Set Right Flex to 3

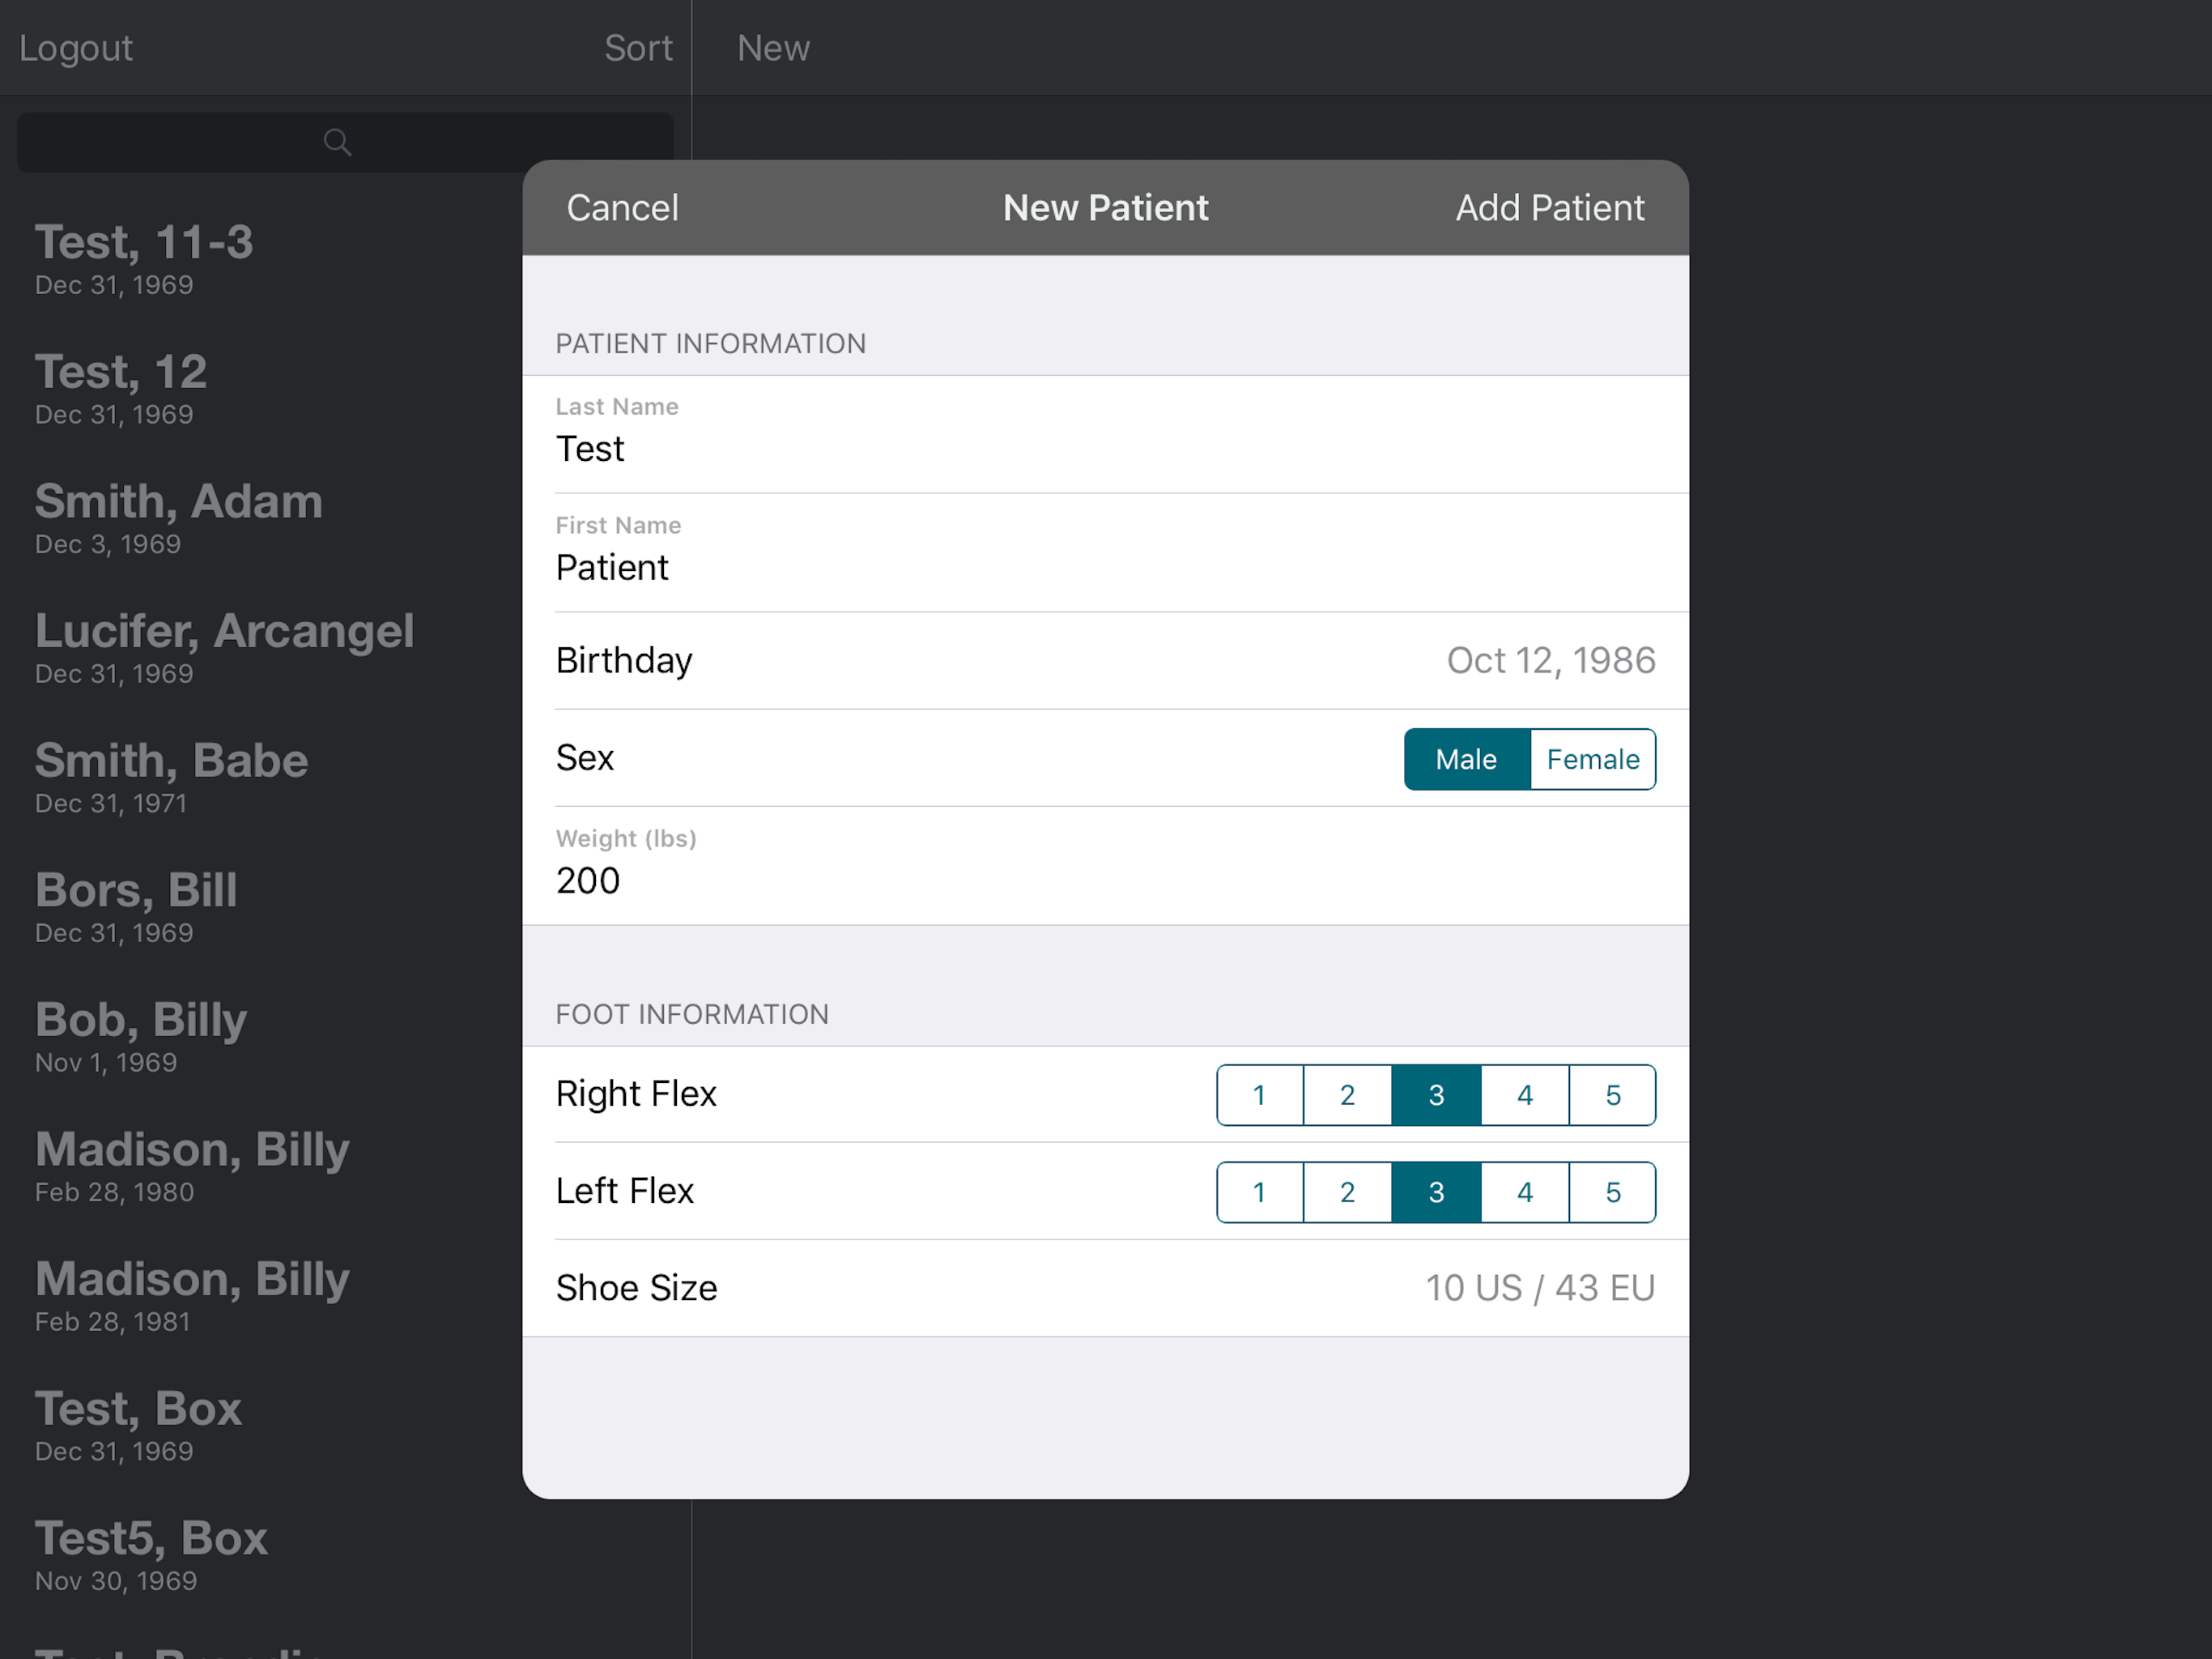point(1436,1094)
